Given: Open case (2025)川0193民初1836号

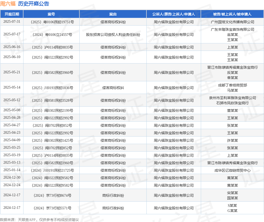Looking at the screenshot, I should click(x=52, y=88).
